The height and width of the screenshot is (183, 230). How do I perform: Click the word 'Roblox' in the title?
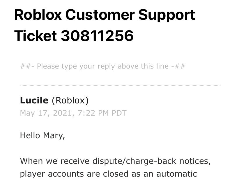[38, 15]
